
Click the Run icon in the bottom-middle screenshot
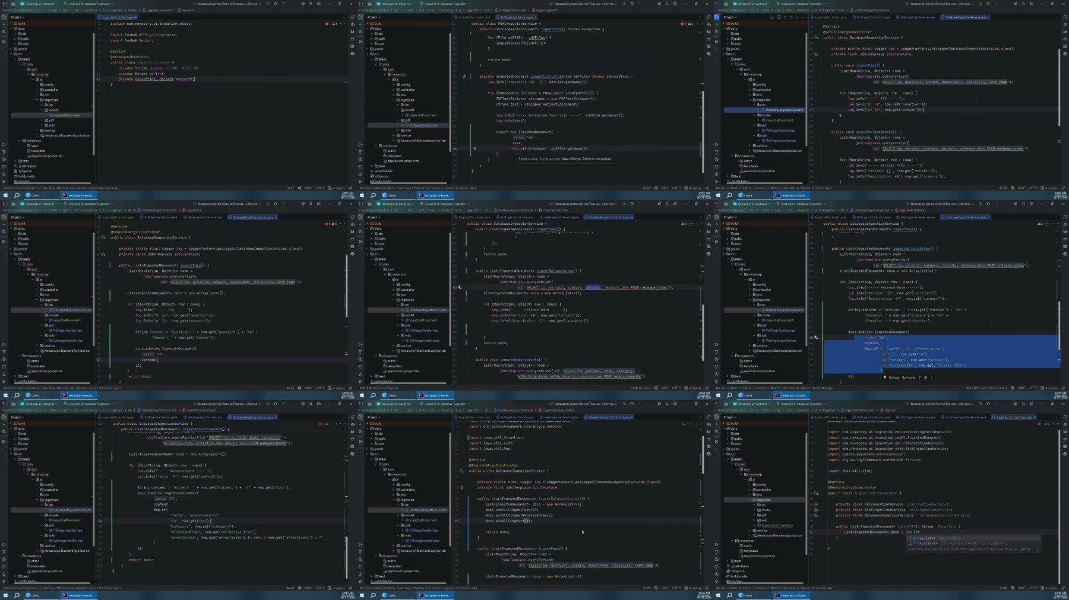click(x=624, y=404)
